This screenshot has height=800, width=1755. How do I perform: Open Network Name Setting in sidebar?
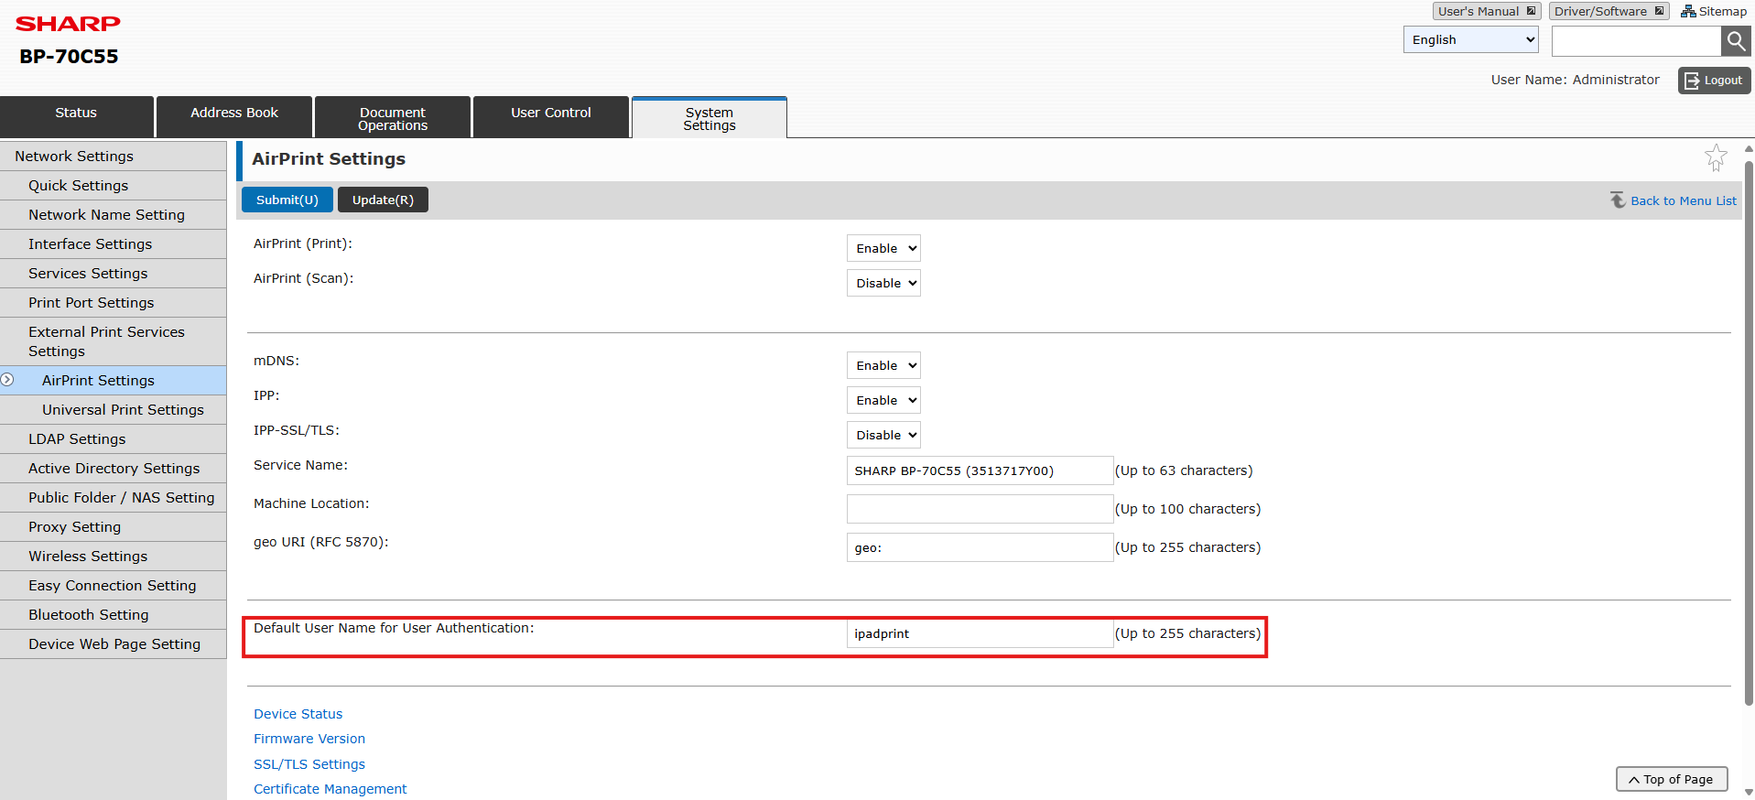(x=113, y=215)
